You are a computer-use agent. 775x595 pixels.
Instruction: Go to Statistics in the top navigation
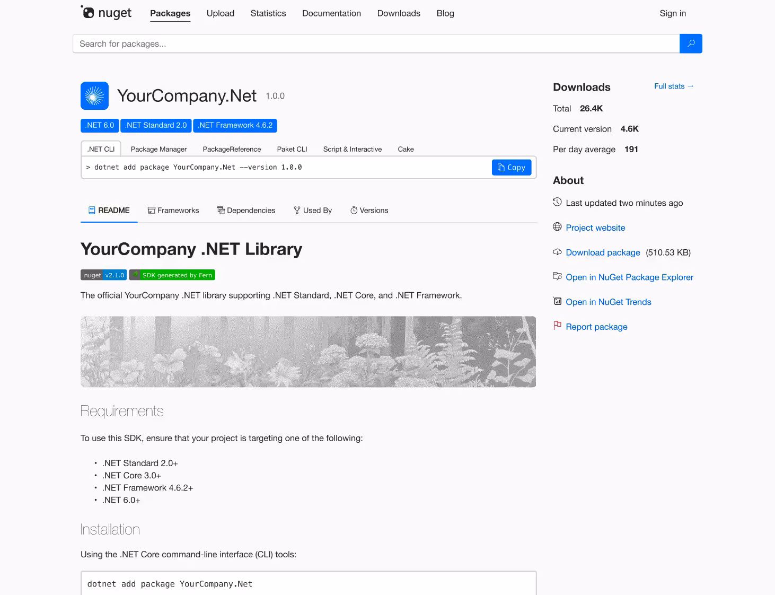[268, 13]
